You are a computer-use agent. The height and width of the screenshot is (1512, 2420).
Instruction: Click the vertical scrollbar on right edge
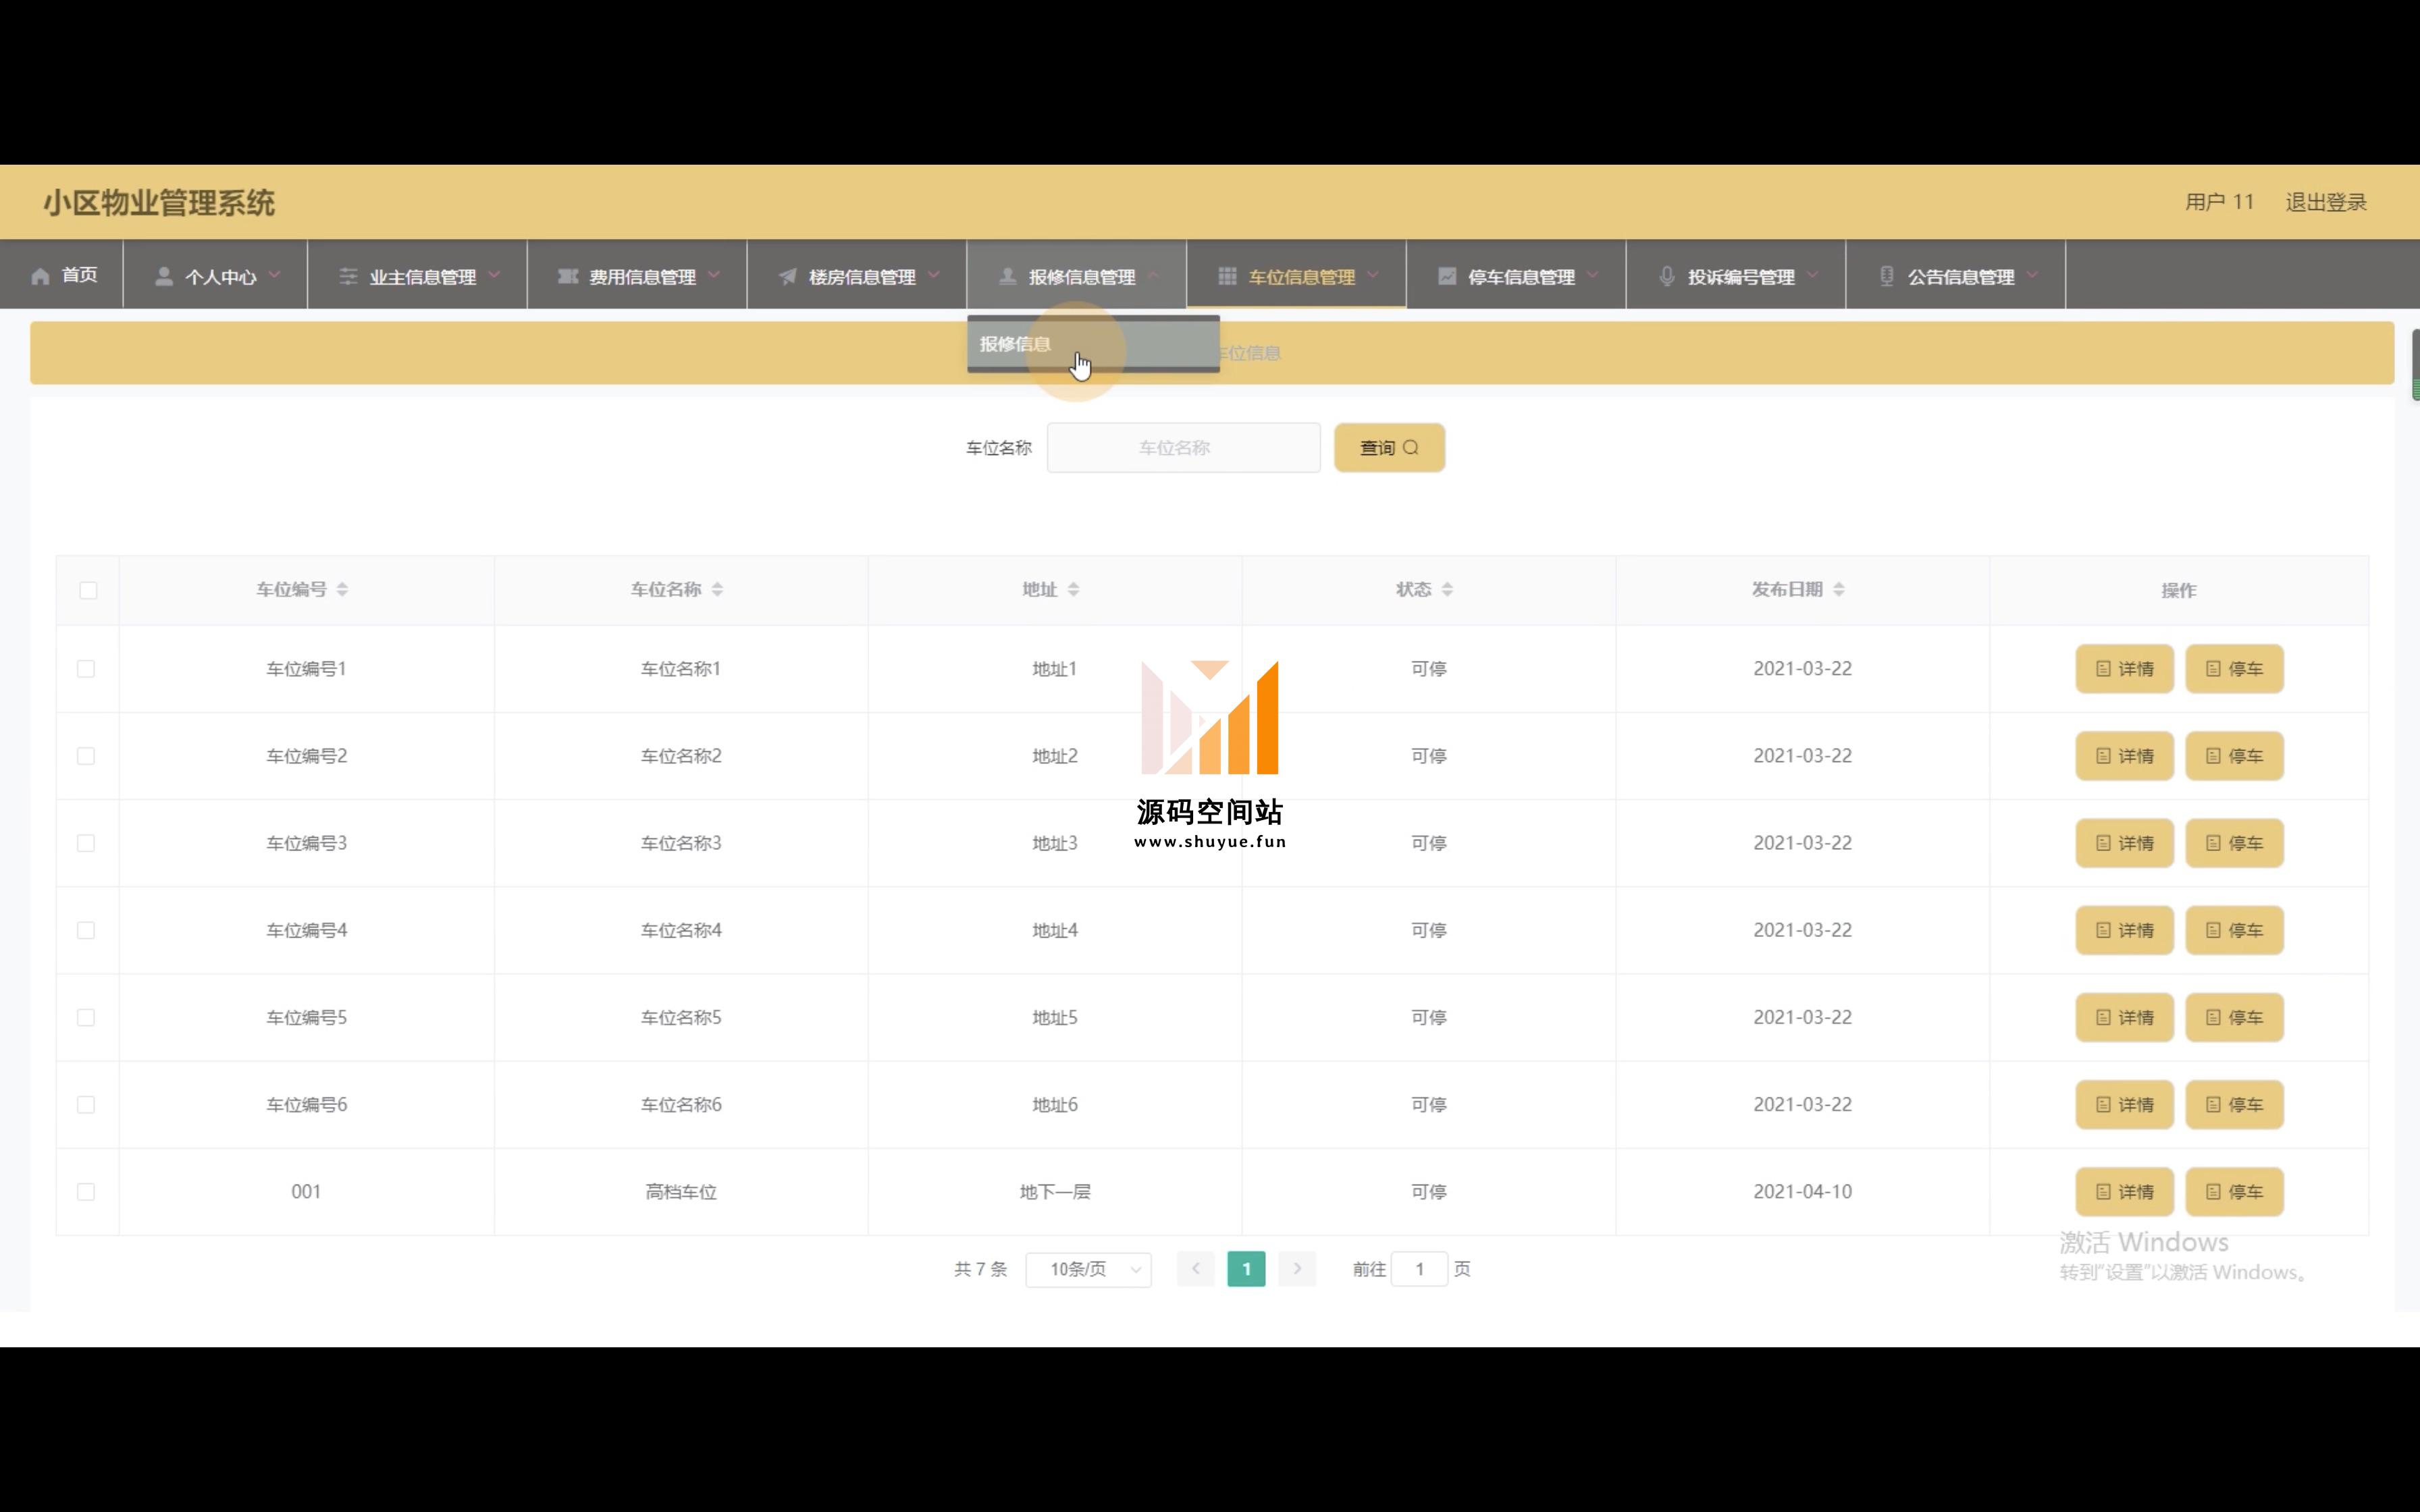[2415, 365]
